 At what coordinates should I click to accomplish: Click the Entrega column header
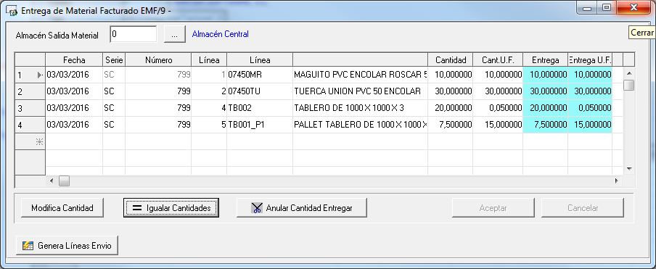tap(546, 60)
